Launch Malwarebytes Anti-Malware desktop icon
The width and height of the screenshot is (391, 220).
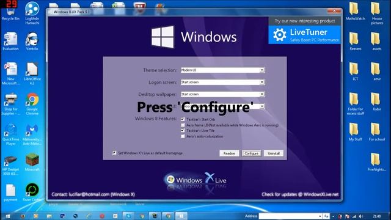(32, 134)
